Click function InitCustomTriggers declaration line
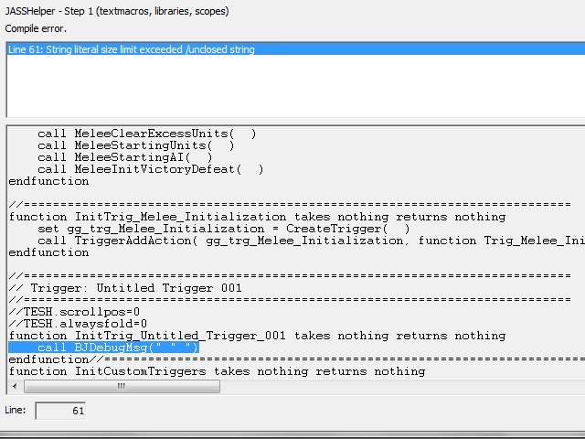This screenshot has height=439, width=585. [217, 371]
